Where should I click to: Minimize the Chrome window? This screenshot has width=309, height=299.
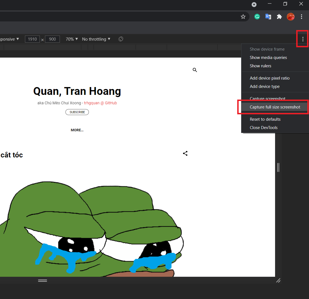click(x=270, y=4)
